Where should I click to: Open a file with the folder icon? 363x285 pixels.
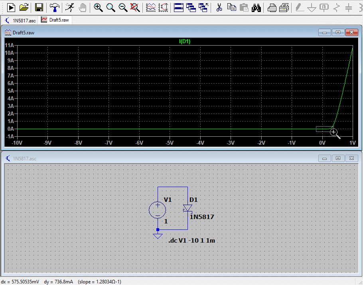click(x=24, y=7)
